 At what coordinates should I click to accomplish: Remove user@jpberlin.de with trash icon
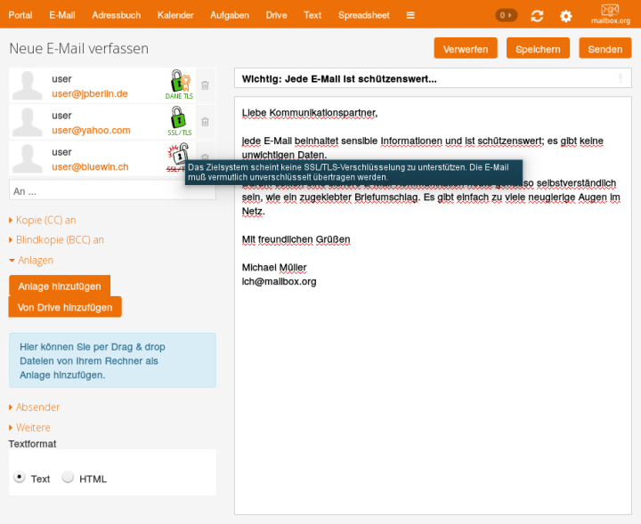tap(205, 85)
